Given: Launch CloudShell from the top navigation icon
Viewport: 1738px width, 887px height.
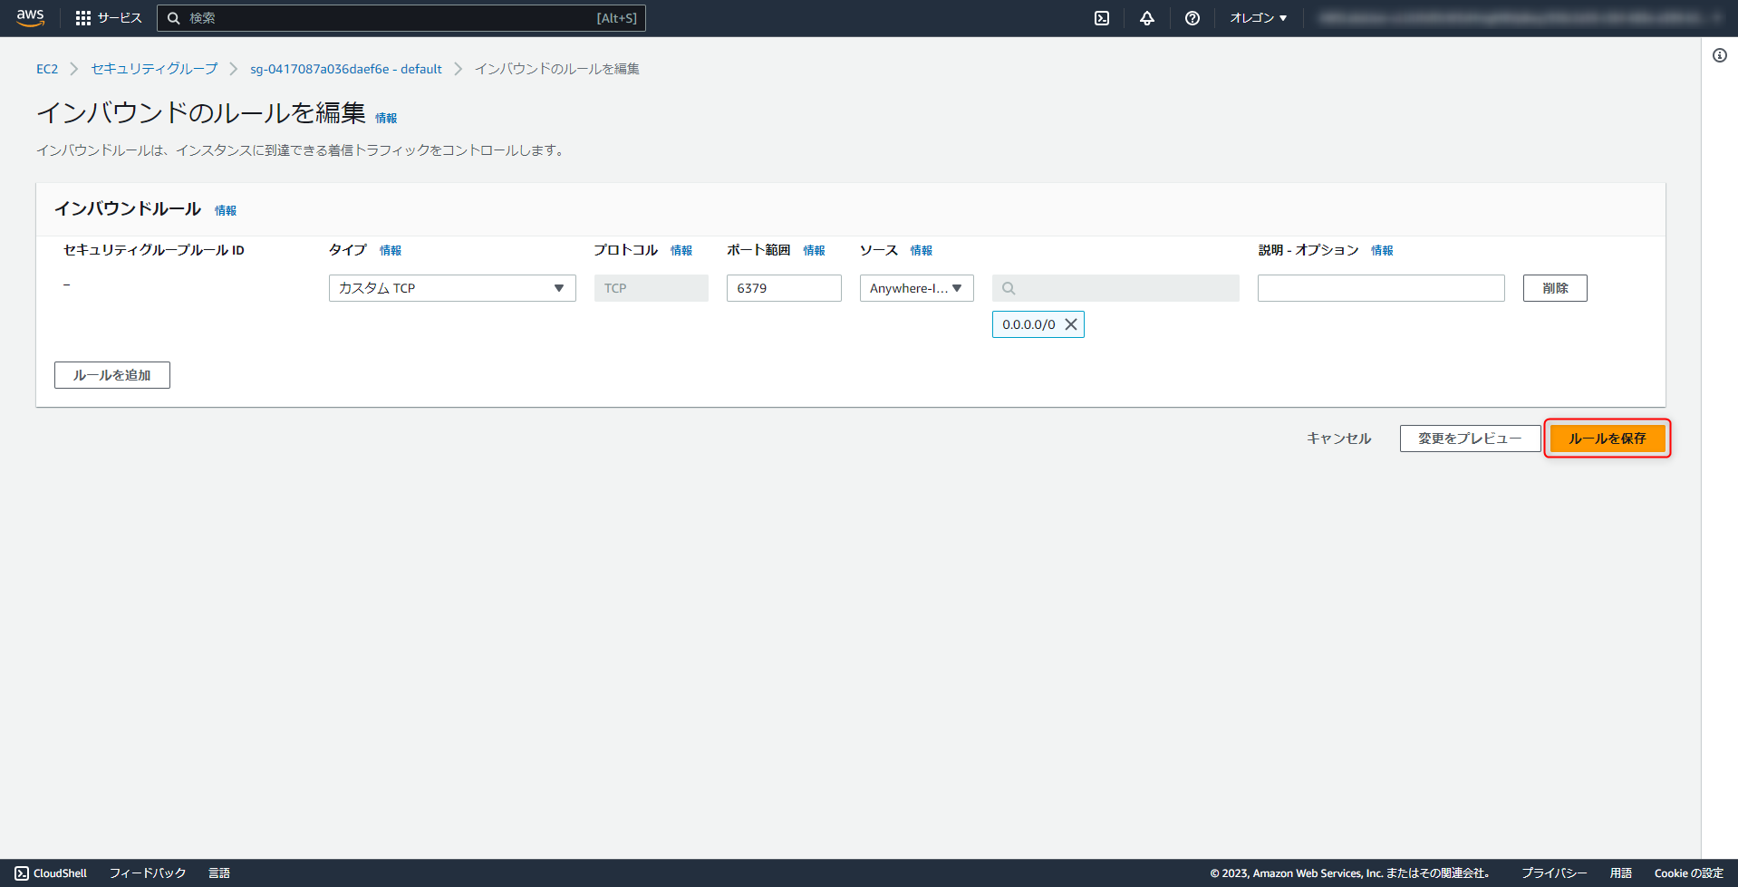Looking at the screenshot, I should point(1101,17).
